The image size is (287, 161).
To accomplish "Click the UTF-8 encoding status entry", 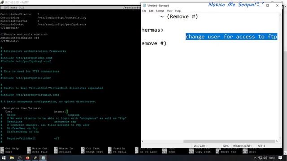I will coord(261,146).
